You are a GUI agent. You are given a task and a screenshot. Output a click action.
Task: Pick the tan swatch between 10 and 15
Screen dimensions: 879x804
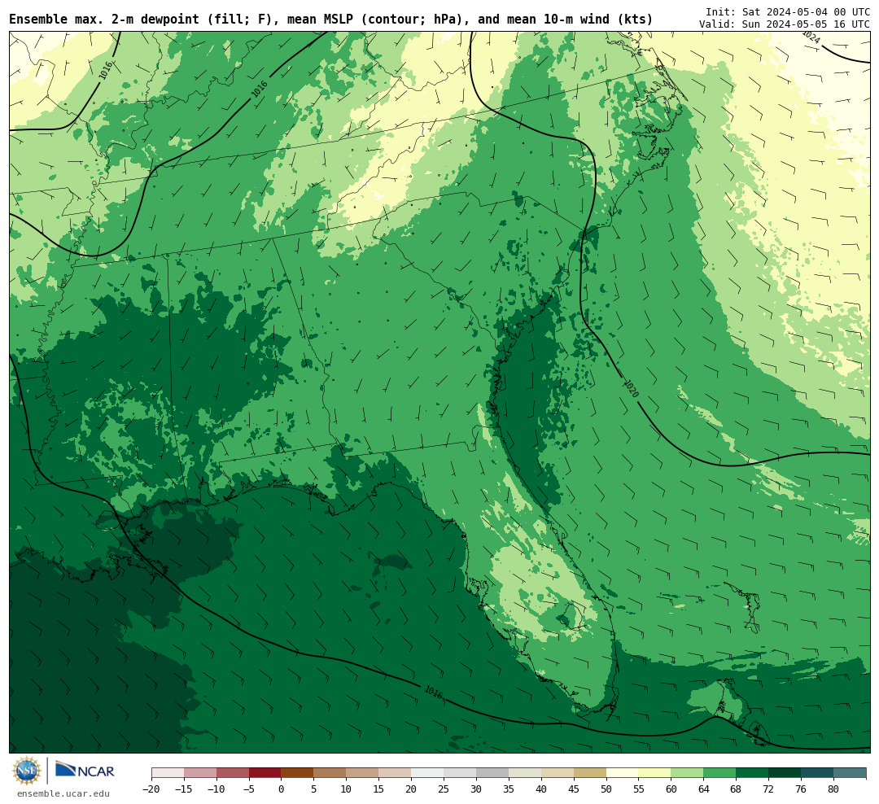(363, 773)
